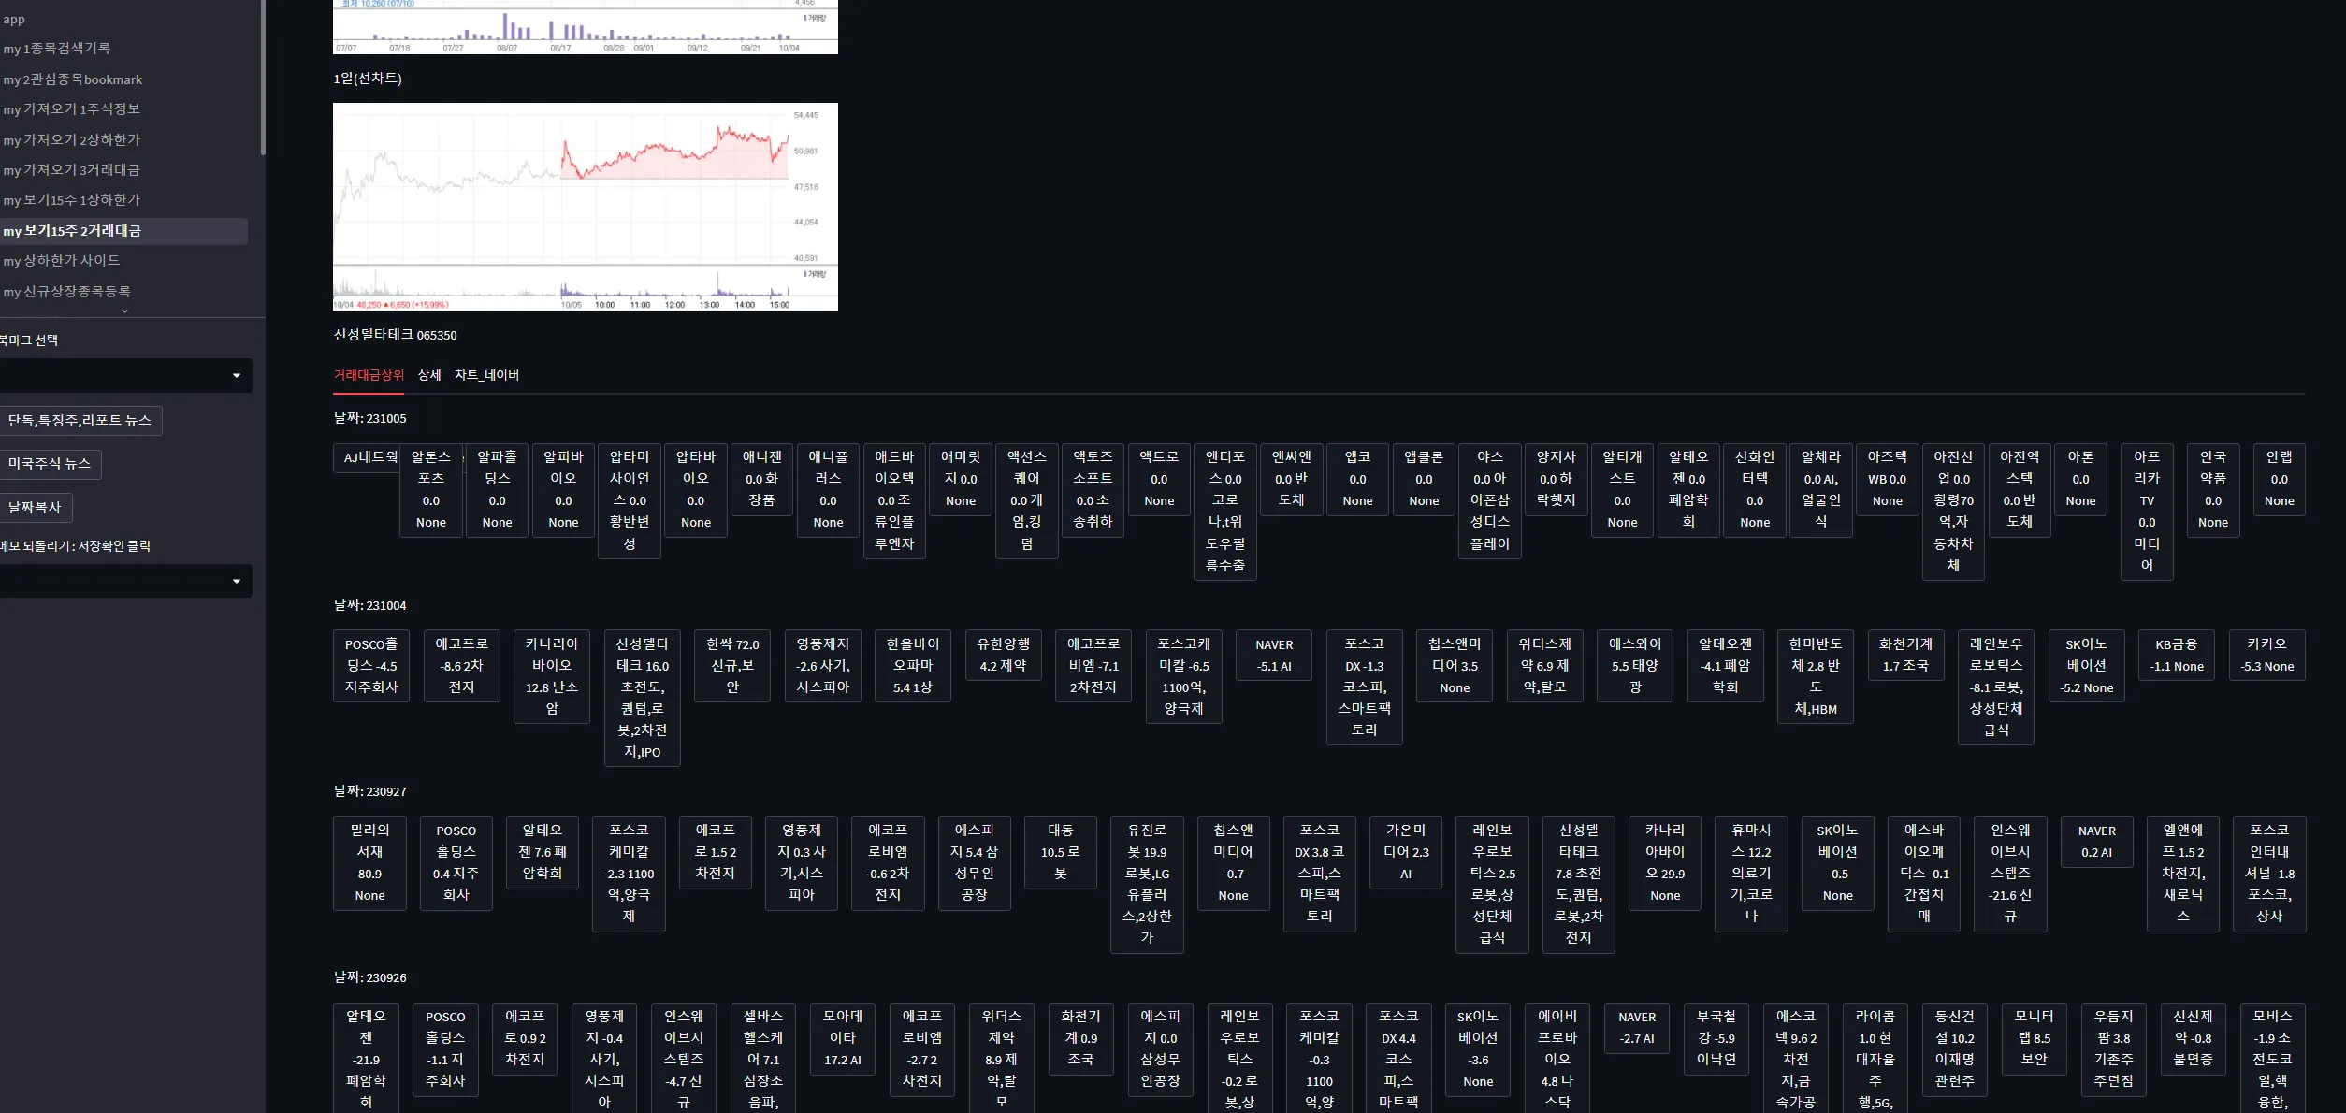Click the 단독,특징주,리포트 뉴스 button
The width and height of the screenshot is (2346, 1113).
80,421
